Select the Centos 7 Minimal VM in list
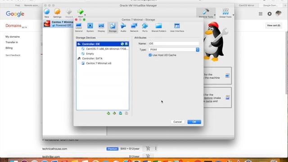Screen dimensions: 288x162 click(58, 24)
